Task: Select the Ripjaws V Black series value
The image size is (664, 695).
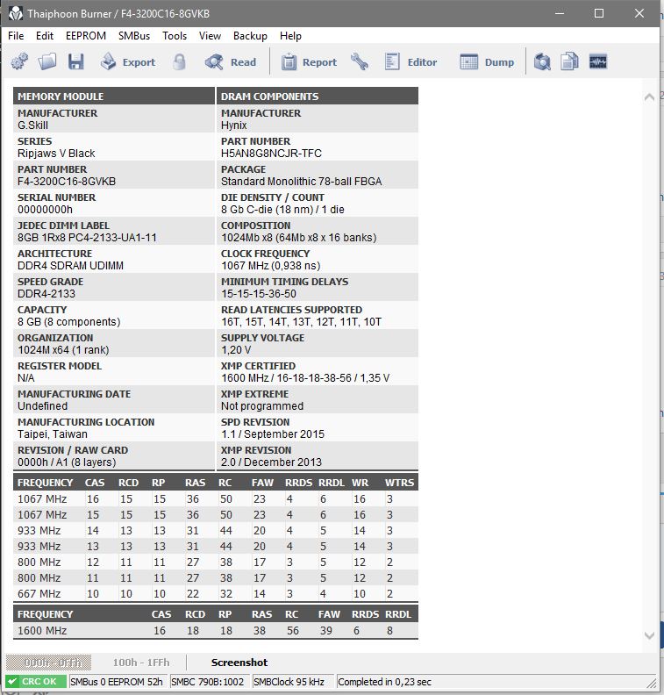Action: (56, 153)
